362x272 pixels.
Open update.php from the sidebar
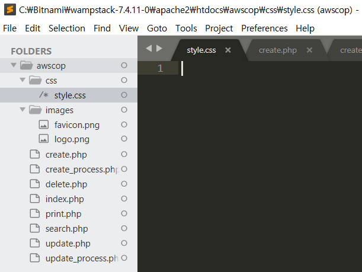point(68,244)
